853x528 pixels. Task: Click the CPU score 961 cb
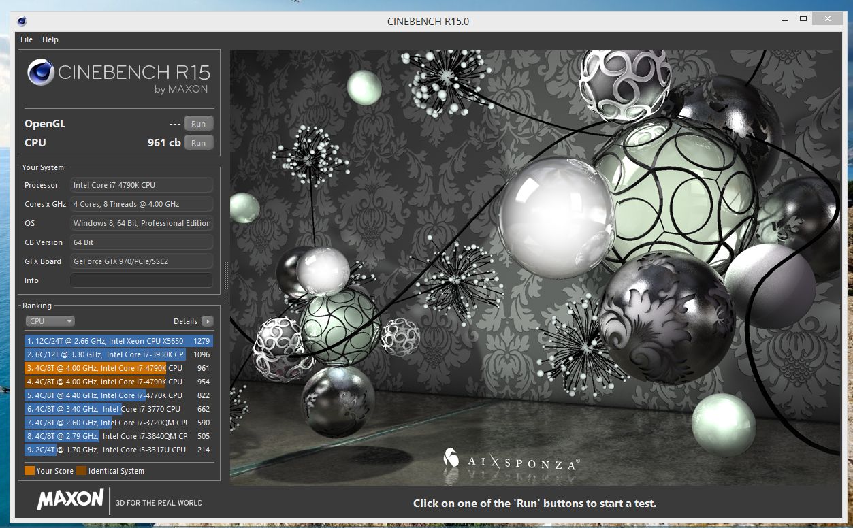point(164,143)
